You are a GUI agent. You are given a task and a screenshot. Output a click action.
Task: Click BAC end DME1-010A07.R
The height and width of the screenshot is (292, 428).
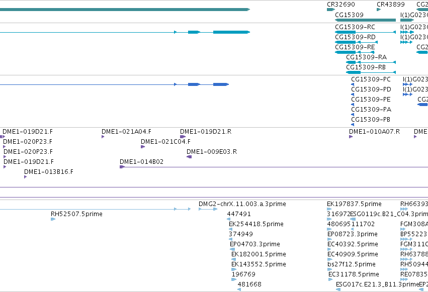tap(374, 132)
